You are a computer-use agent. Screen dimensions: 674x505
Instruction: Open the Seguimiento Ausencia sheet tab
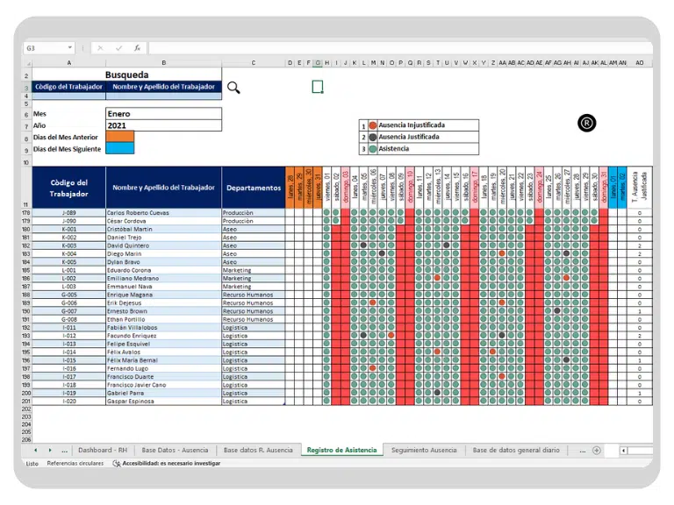(424, 450)
